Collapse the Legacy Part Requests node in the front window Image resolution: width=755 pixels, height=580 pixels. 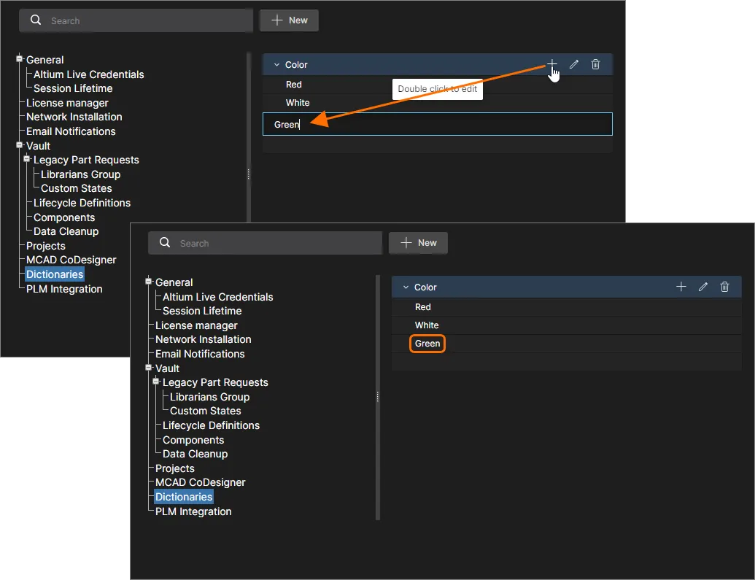156,382
